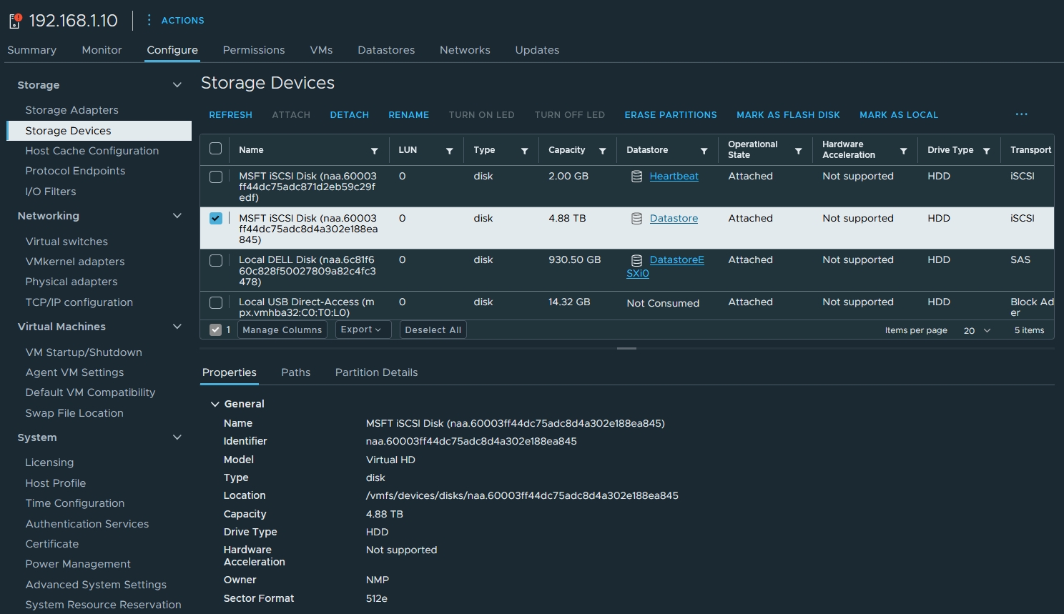Open the ellipsis overflow menu in the toolbar
The image size is (1064, 614).
[1021, 114]
